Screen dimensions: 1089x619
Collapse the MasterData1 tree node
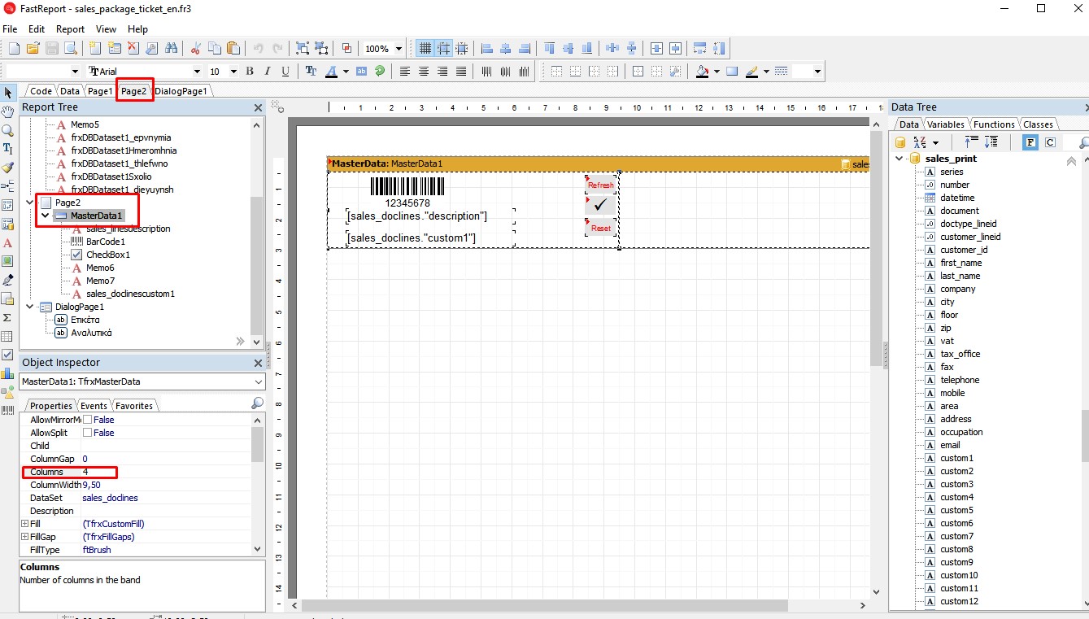pos(46,216)
